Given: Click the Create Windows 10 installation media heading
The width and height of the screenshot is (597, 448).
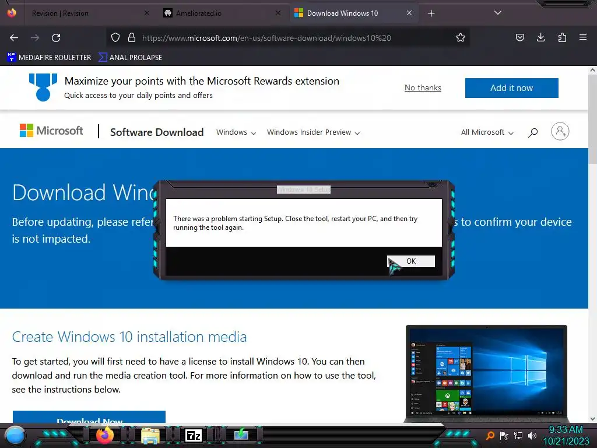Looking at the screenshot, I should [x=129, y=337].
